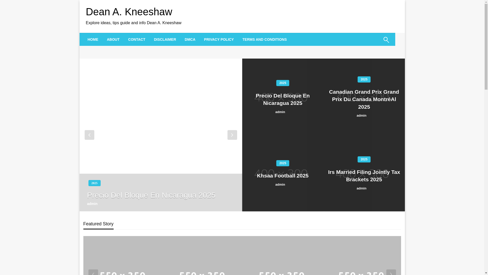Click admin author under Precio Del Bloque grid card

point(280,112)
